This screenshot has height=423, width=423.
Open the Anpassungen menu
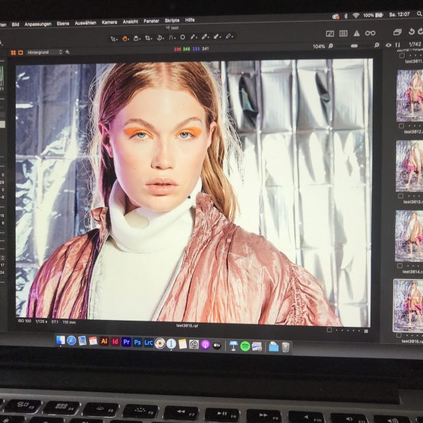coord(38,25)
